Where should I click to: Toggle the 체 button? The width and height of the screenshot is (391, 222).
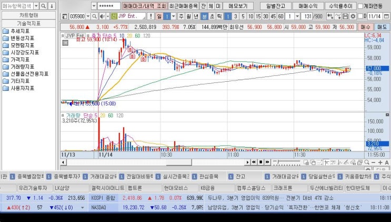tap(210, 6)
